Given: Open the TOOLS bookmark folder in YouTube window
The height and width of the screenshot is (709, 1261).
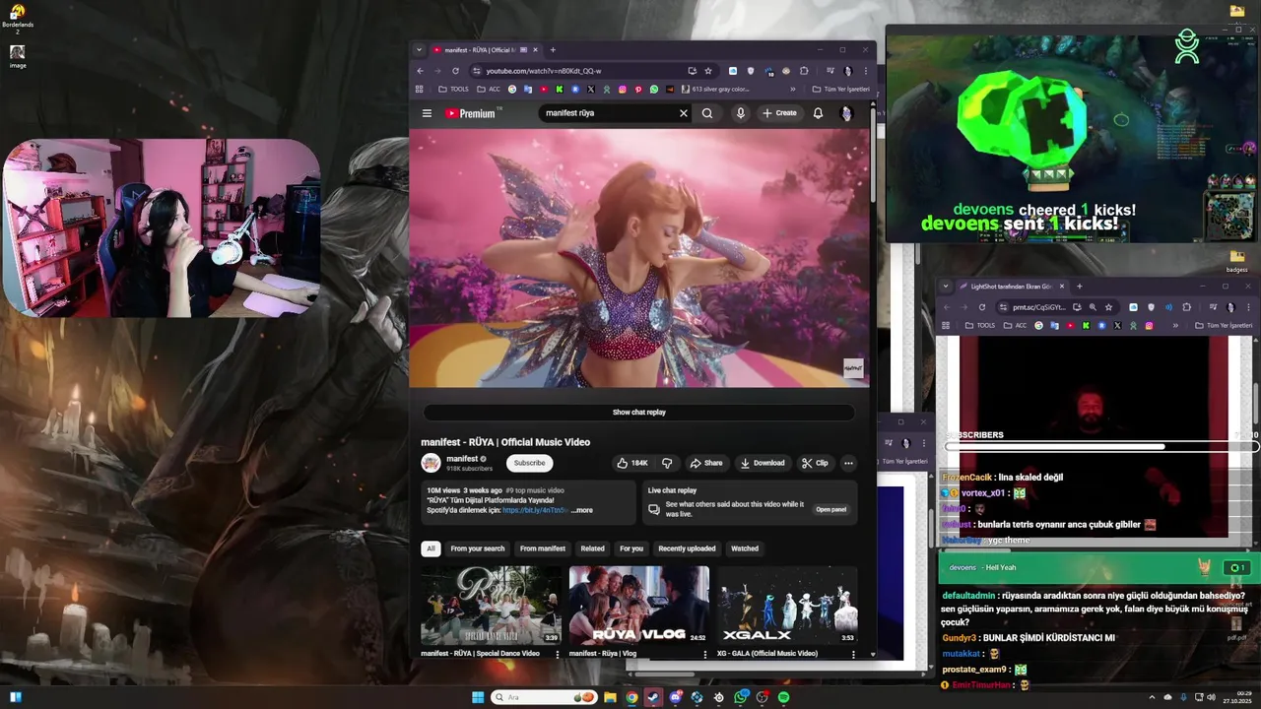Looking at the screenshot, I should click(454, 90).
